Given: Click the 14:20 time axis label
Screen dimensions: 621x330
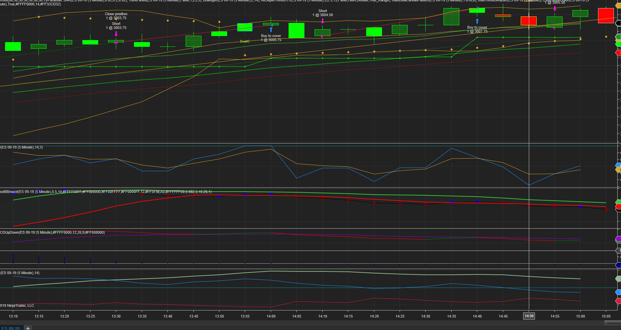Looking at the screenshot, I should [374, 316].
